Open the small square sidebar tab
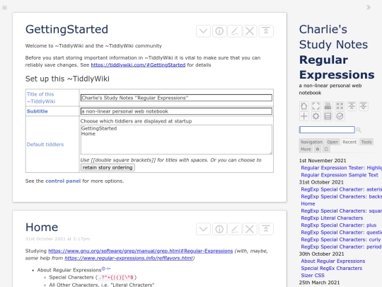 tap(326, 149)
